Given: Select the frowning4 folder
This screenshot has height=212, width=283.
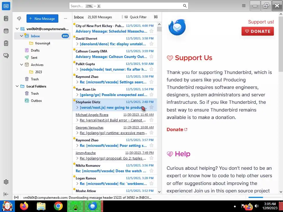Looking at the screenshot, I should 42,43.
